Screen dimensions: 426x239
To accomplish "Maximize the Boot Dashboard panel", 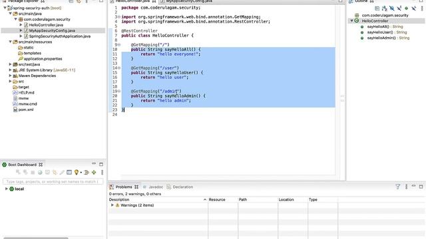I will click(101, 164).
